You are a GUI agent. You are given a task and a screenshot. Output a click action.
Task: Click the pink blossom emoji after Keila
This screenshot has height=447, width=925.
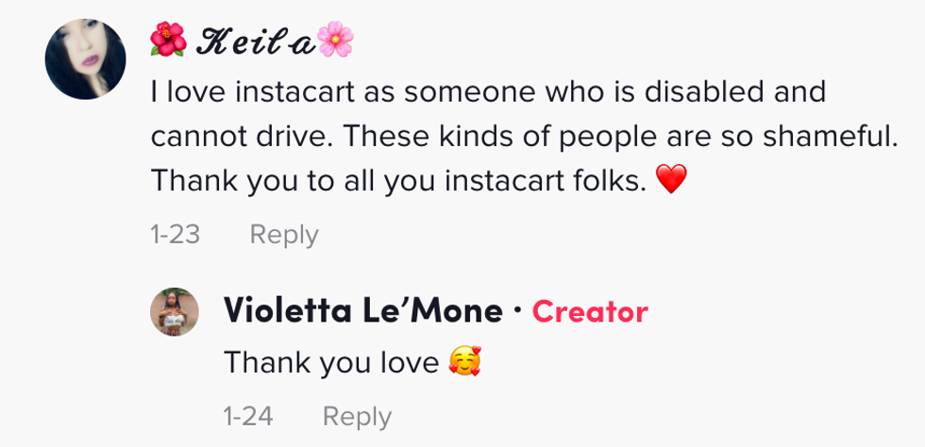(335, 39)
